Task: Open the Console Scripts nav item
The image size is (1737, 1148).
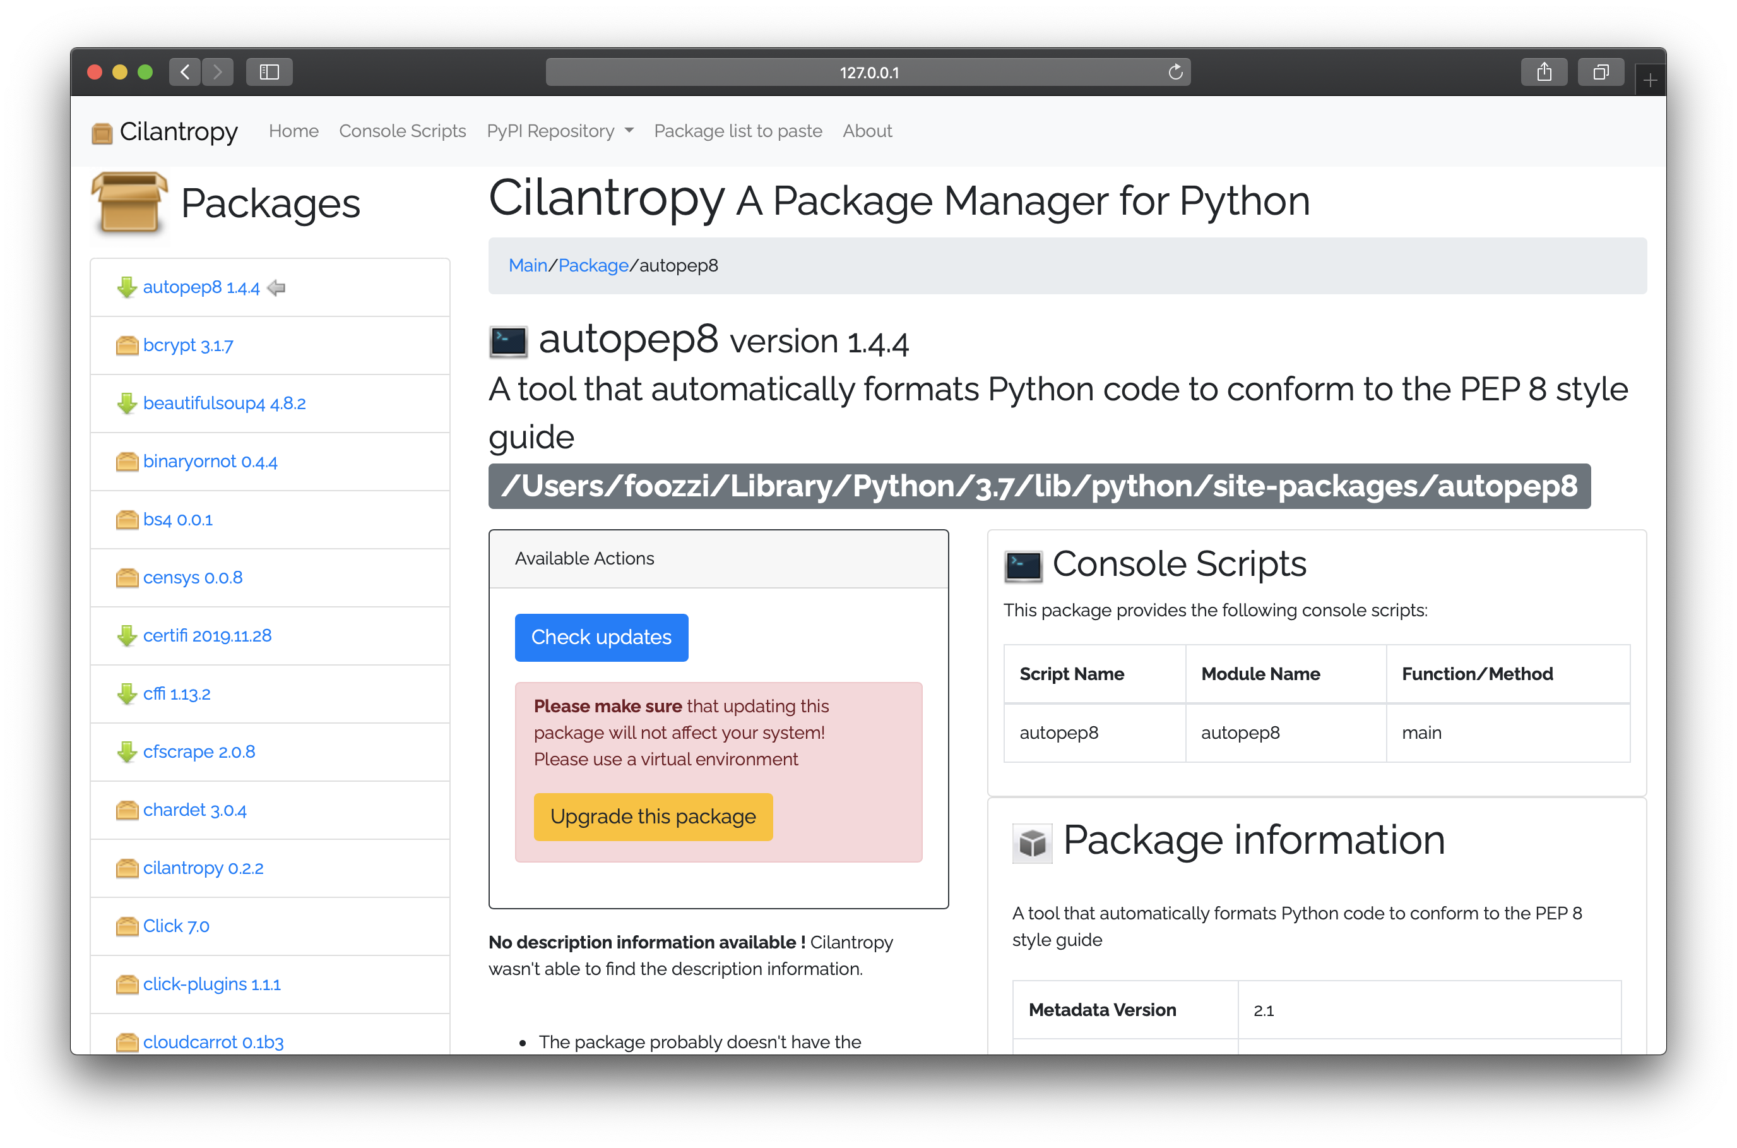Action: 401,131
